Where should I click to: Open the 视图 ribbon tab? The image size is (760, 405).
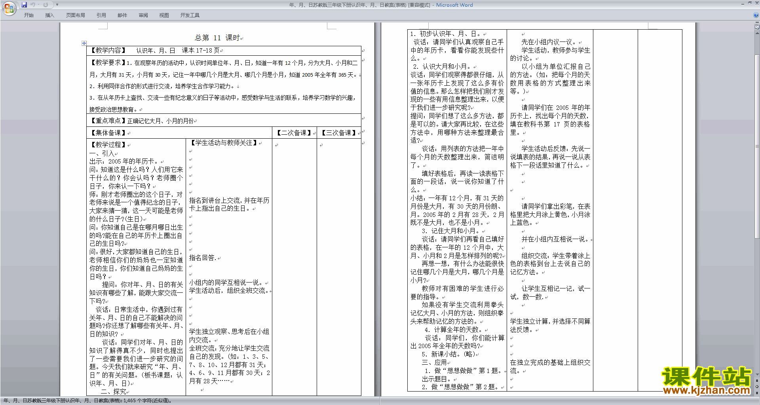pos(164,15)
